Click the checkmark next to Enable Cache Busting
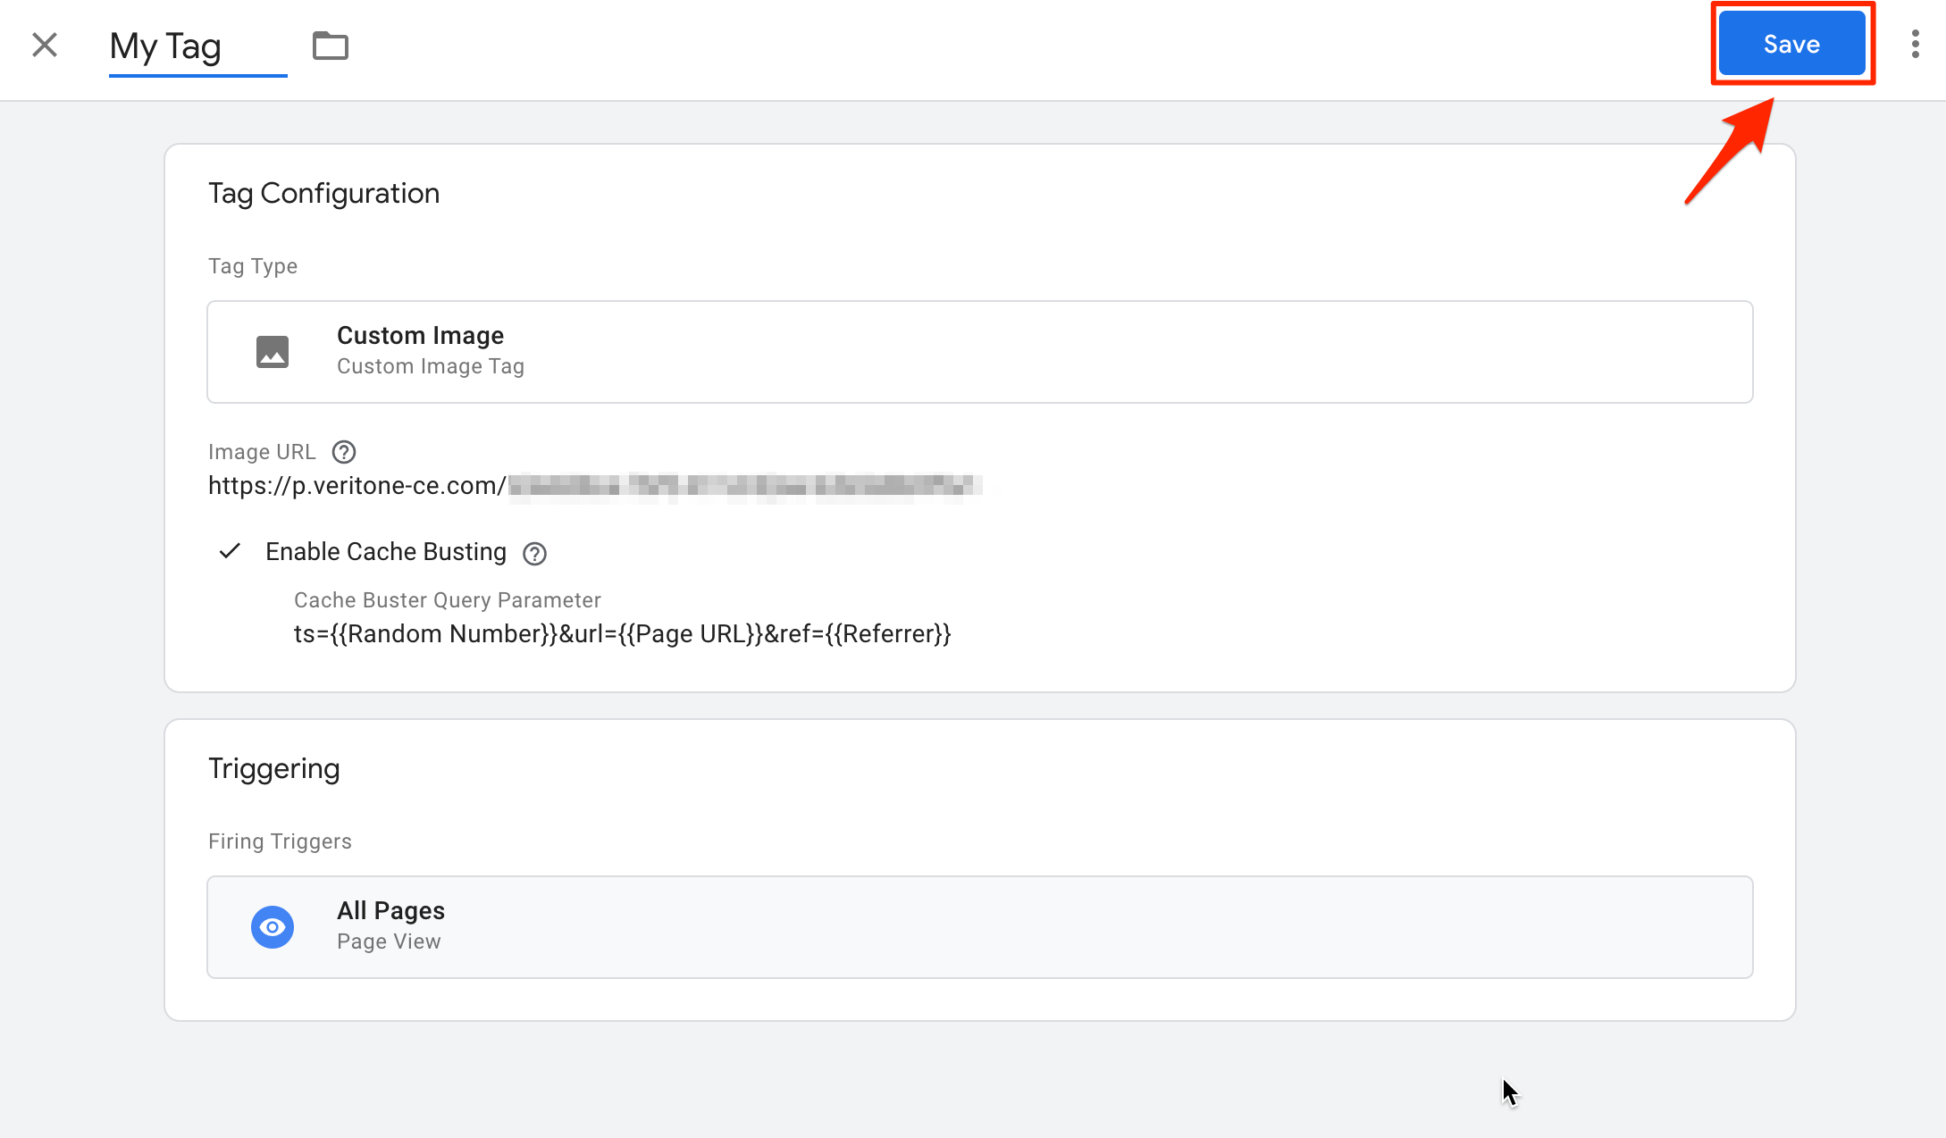The image size is (1946, 1138). click(x=230, y=551)
